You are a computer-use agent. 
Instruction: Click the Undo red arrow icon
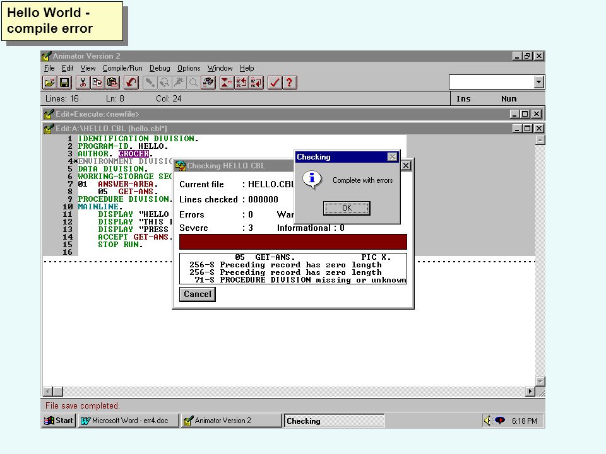(x=131, y=83)
